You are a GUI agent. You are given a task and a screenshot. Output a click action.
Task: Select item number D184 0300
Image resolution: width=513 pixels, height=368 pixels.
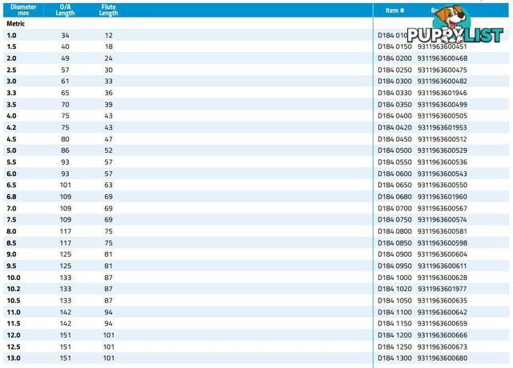coord(394,82)
